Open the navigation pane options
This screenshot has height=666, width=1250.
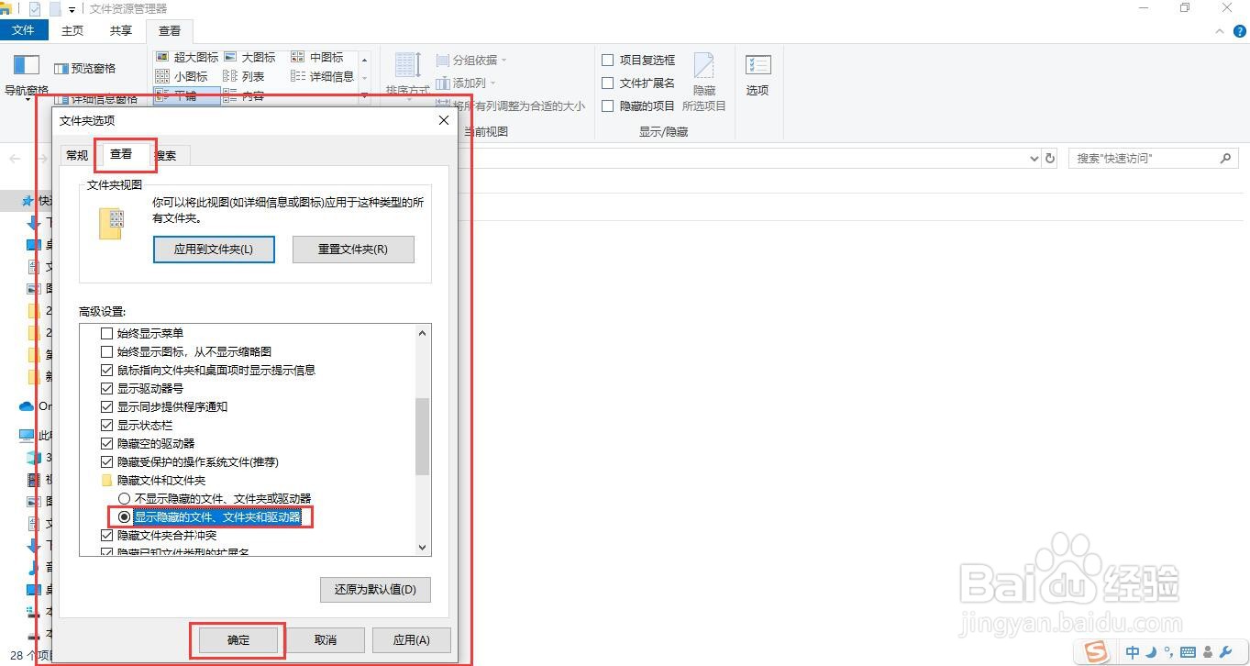click(x=25, y=78)
